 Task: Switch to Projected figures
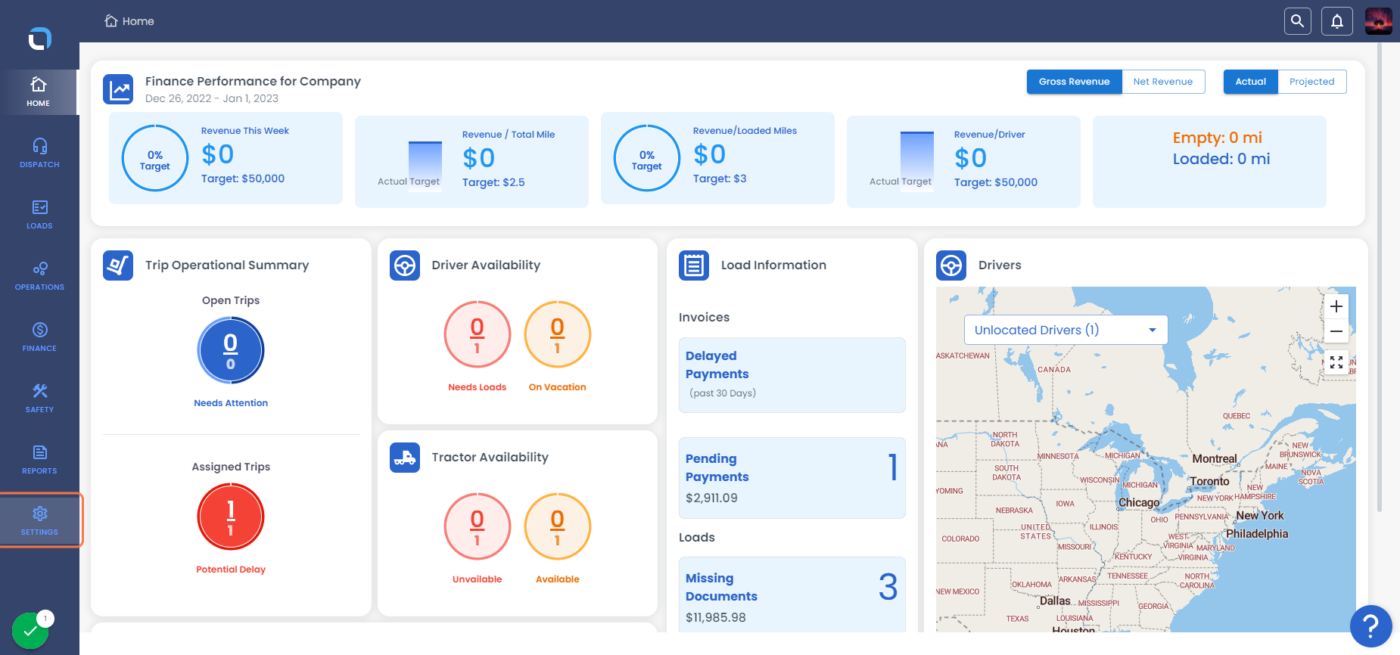point(1311,82)
